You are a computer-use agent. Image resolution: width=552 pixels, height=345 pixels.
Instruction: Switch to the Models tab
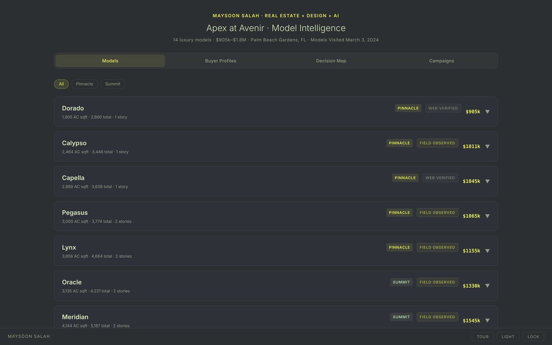(x=110, y=61)
